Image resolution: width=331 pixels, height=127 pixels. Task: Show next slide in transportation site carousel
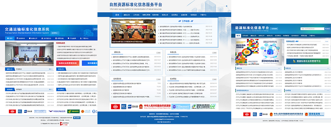pyautogui.click(x=49, y=54)
